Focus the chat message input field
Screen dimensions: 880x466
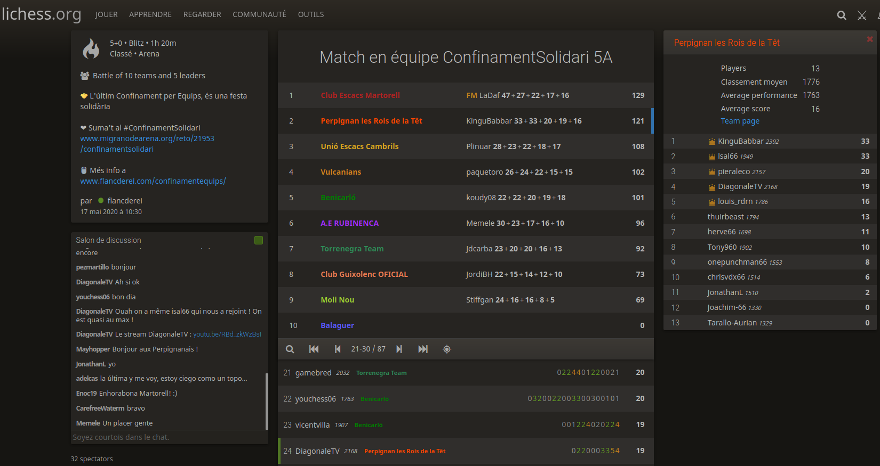pos(169,437)
